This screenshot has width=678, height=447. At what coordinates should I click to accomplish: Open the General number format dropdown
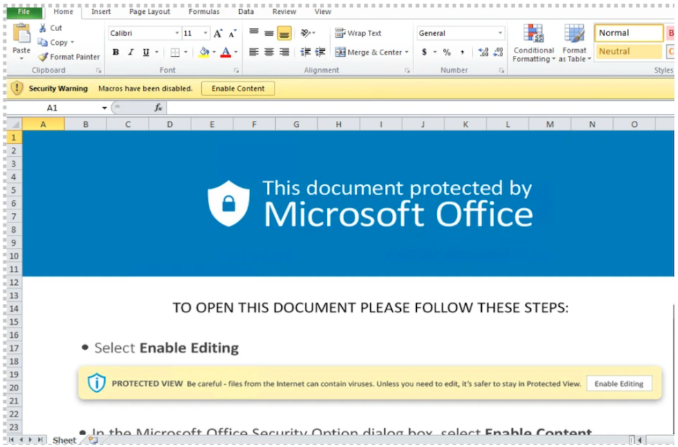(500, 33)
